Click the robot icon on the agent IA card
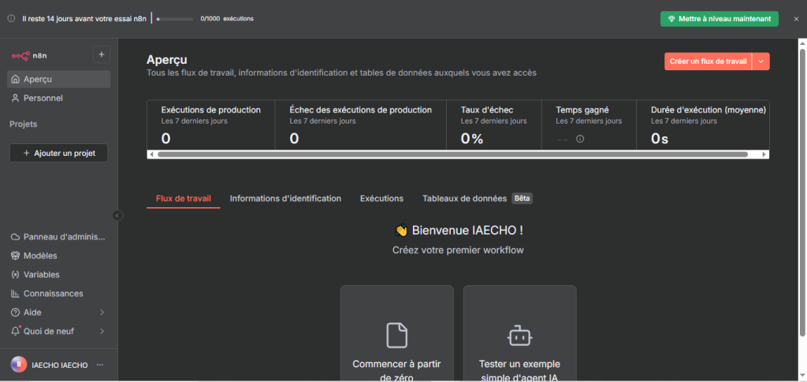 [x=520, y=336]
